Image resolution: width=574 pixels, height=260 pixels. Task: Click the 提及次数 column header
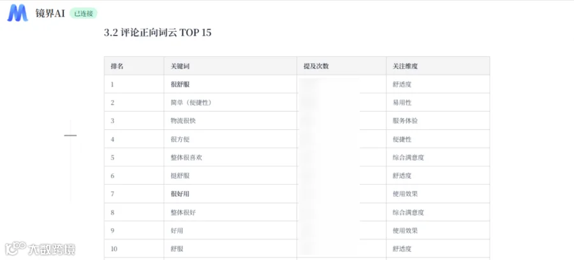(342, 66)
